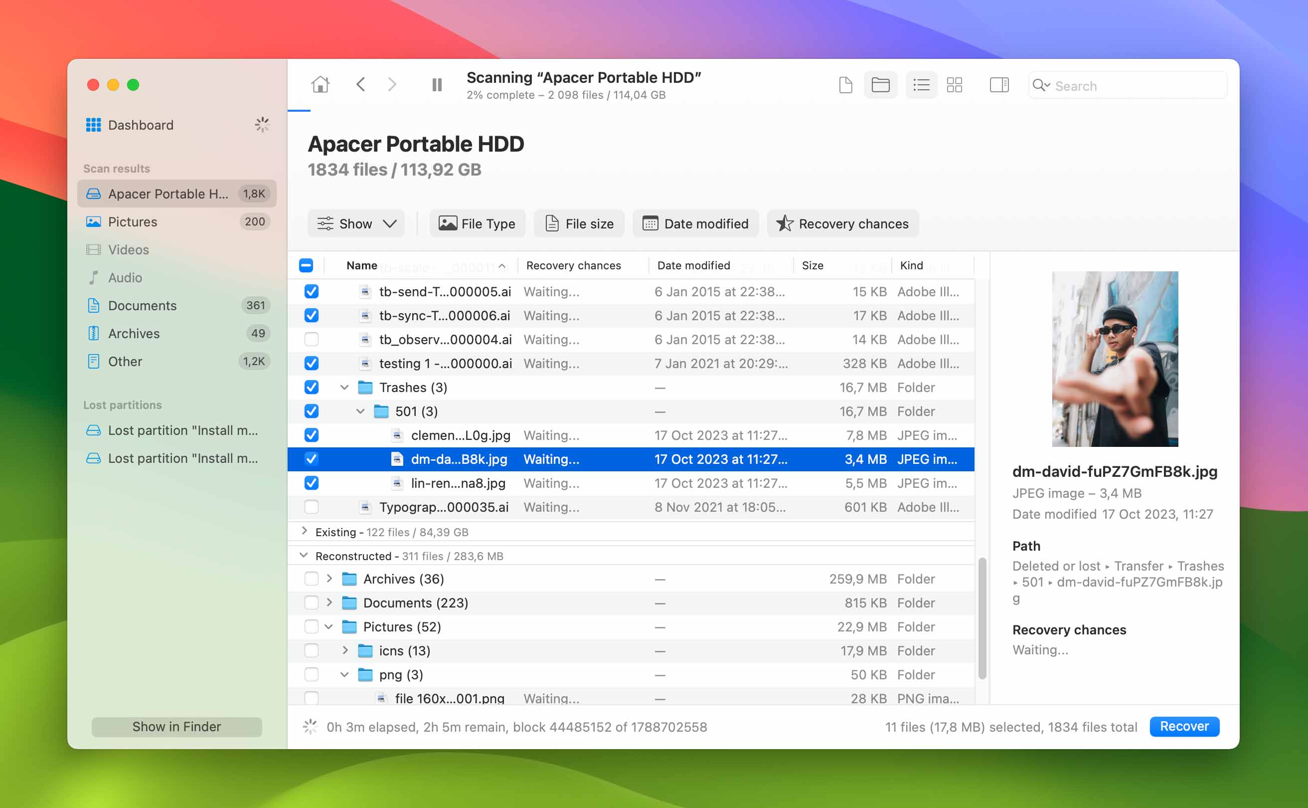Open the Documents category

pos(177,306)
